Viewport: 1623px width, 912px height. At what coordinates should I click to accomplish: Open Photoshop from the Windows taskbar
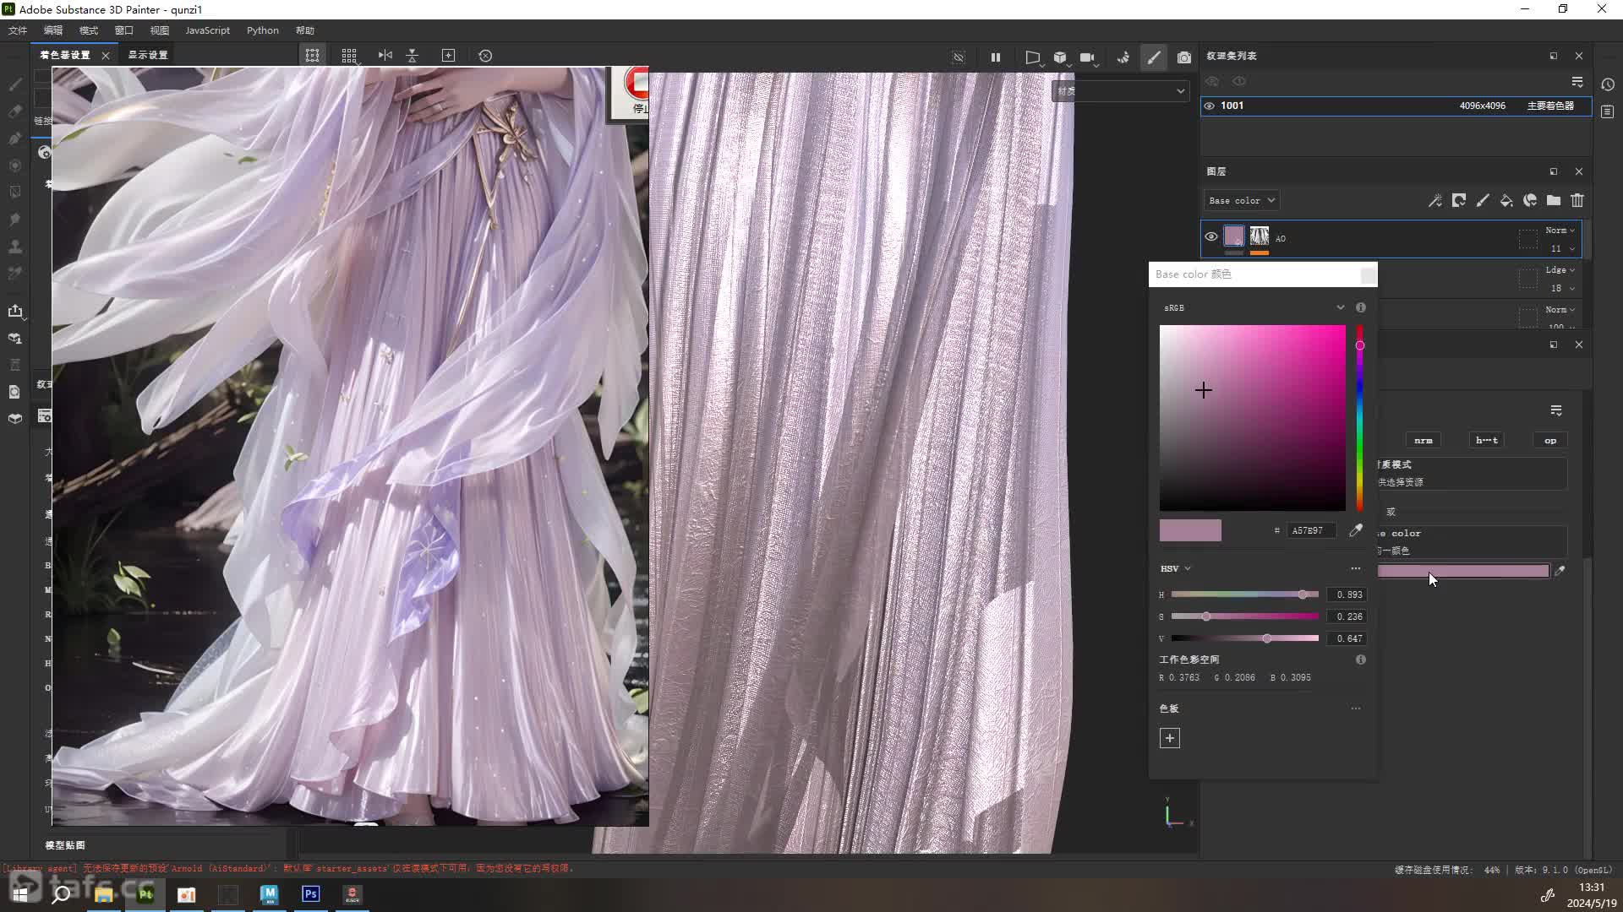[310, 894]
